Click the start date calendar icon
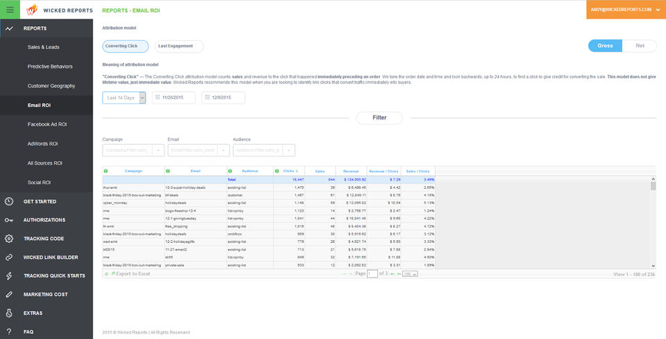 pyautogui.click(x=157, y=98)
